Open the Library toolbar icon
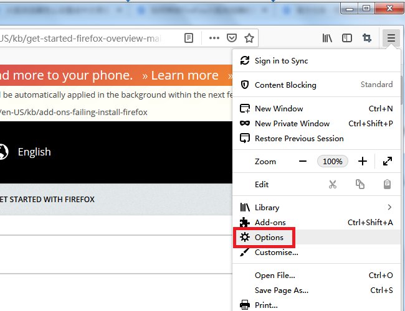This screenshot has width=405, height=311. [x=327, y=38]
